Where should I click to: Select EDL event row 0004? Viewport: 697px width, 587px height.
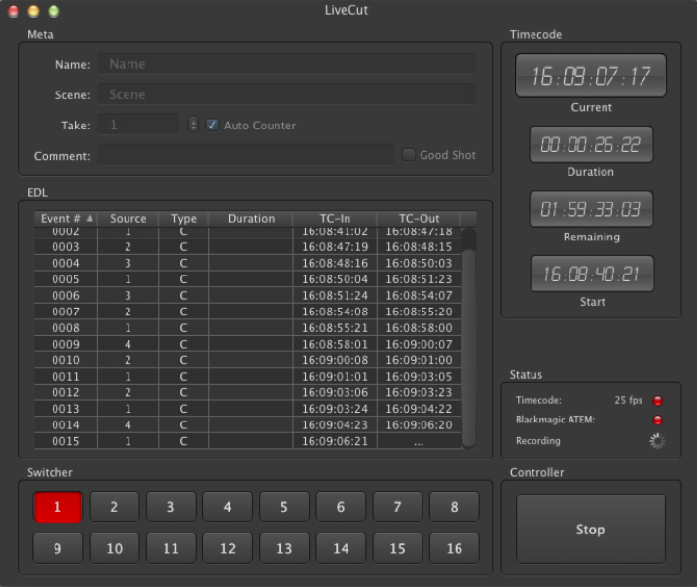tap(248, 263)
